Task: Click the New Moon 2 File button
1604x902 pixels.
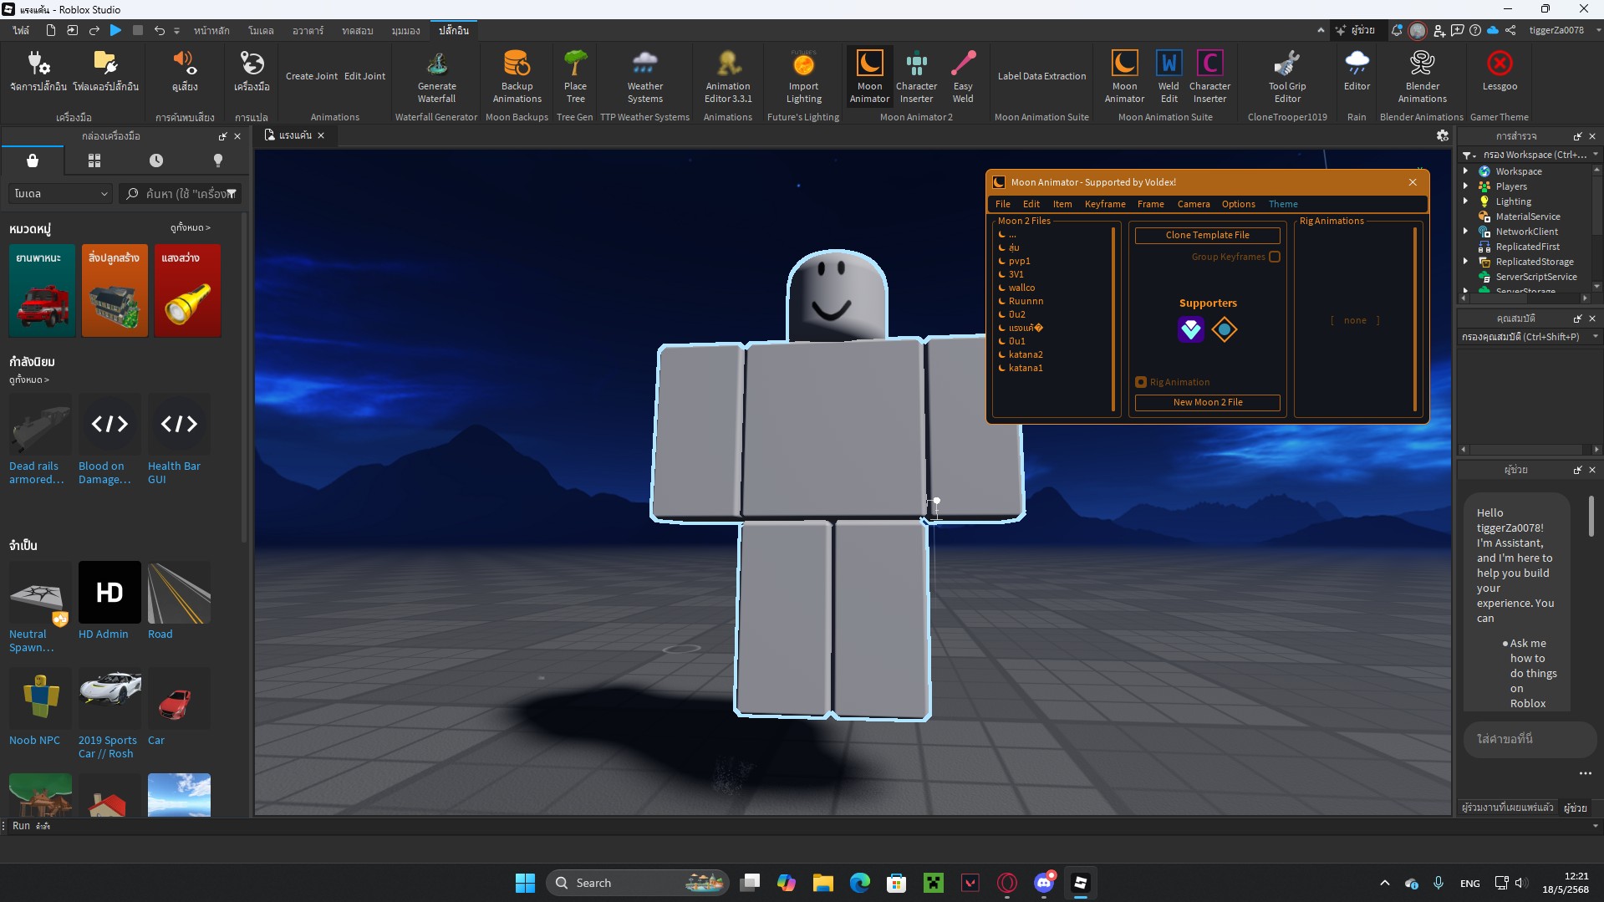Action: coord(1207,402)
